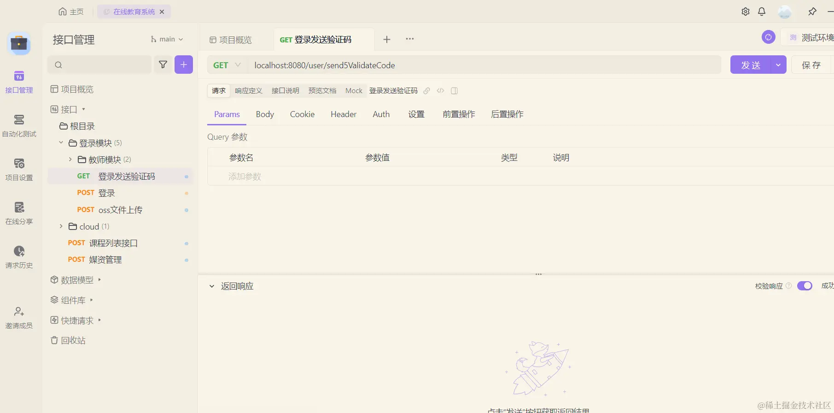Collapse the 返回响应 section

coord(212,286)
